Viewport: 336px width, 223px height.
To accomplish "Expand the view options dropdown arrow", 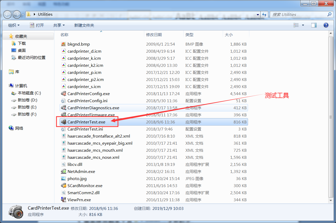I will (303, 25).
